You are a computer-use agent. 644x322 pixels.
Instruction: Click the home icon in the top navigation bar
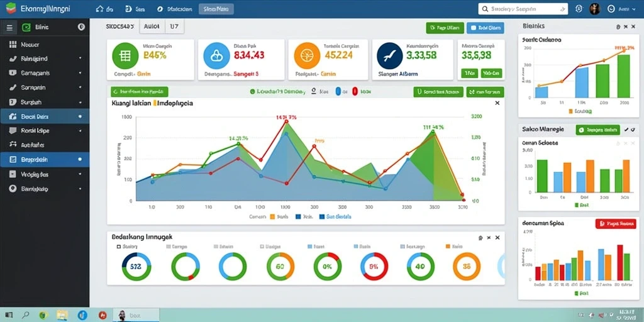pos(99,9)
